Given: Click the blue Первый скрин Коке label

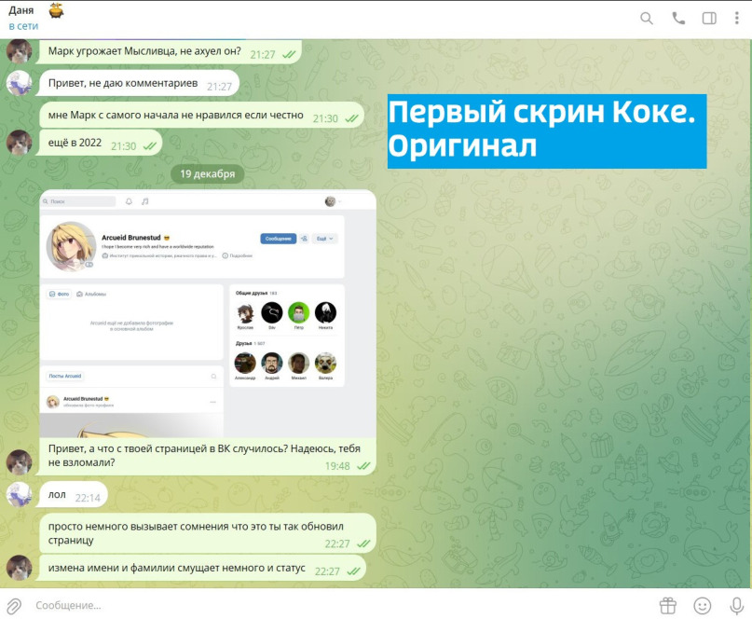Looking at the screenshot, I should point(546,131).
